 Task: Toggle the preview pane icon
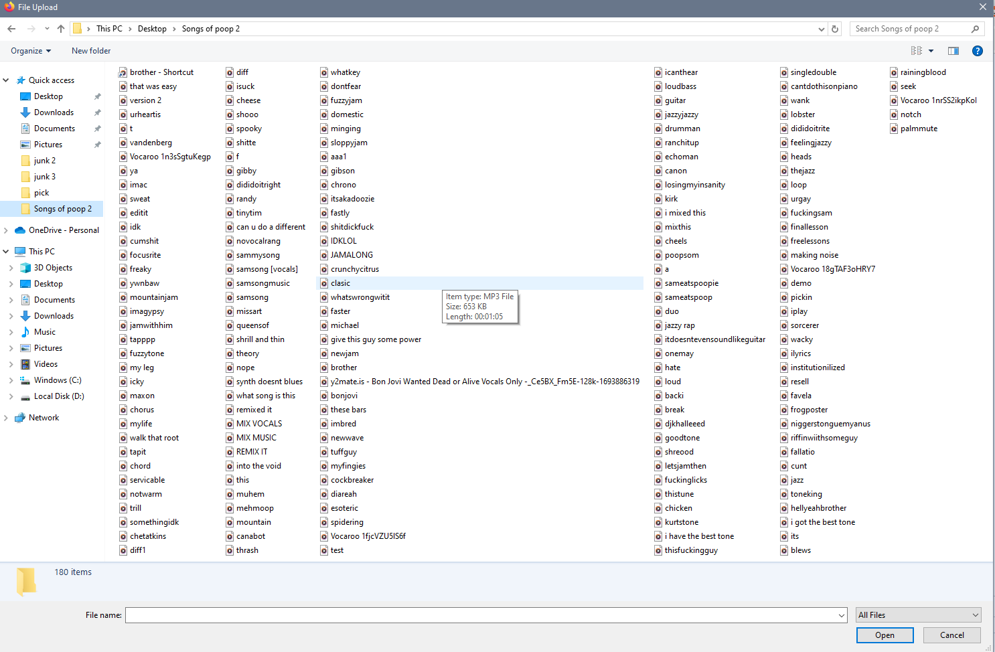[x=953, y=51]
